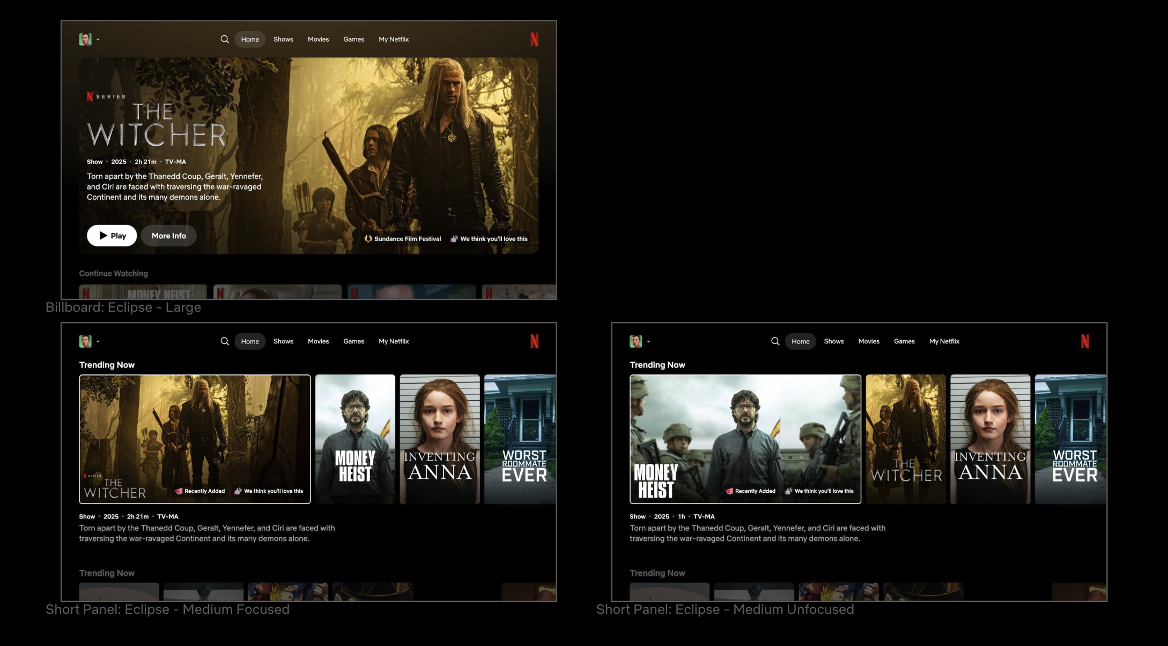Select Games tab in Medium Unfocused panel
This screenshot has width=1168, height=646.
904,341
